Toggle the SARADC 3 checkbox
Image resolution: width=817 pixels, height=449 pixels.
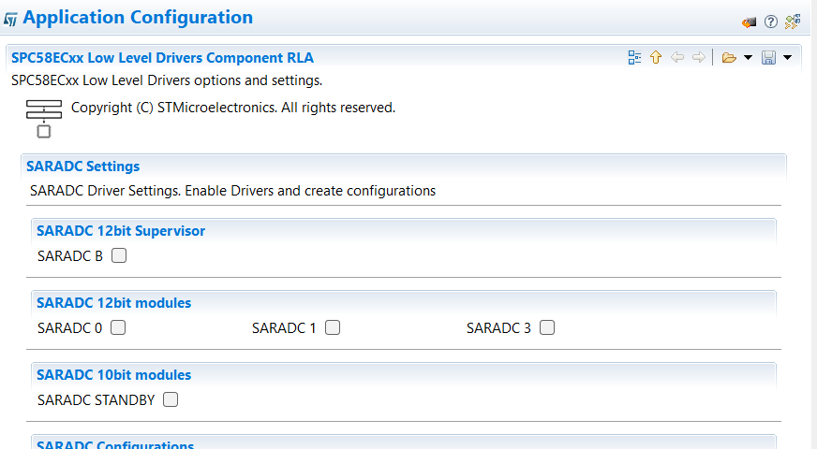(x=547, y=328)
